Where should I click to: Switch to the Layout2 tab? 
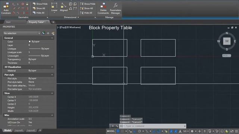point(31,130)
